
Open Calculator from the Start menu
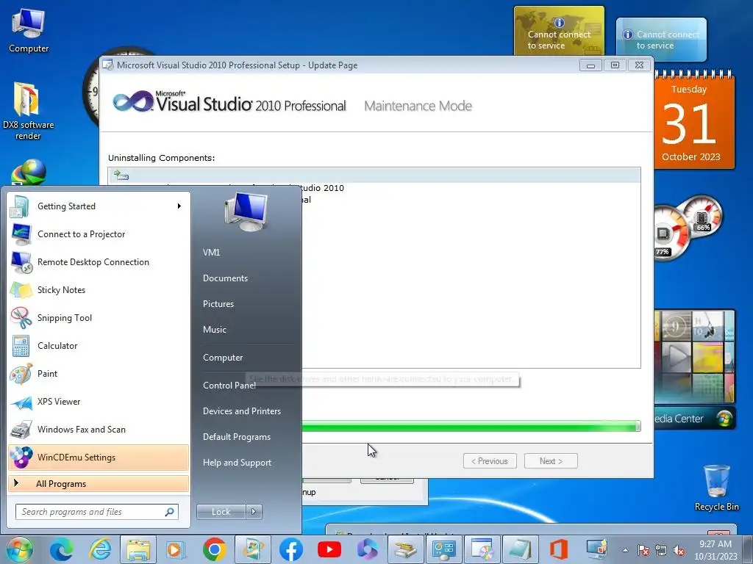coord(99,346)
